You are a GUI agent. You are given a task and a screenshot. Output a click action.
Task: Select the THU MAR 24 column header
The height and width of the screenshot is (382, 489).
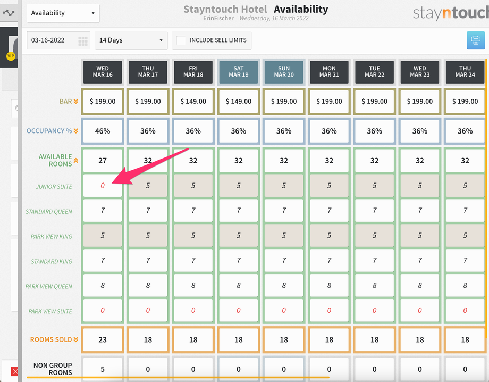pos(465,72)
